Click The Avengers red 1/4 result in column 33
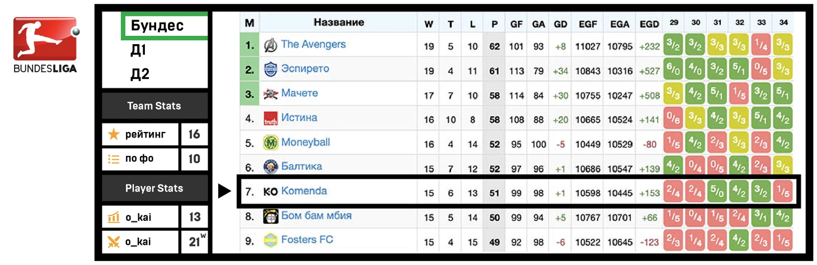Image resolution: width=817 pixels, height=265 pixels. 761,45
